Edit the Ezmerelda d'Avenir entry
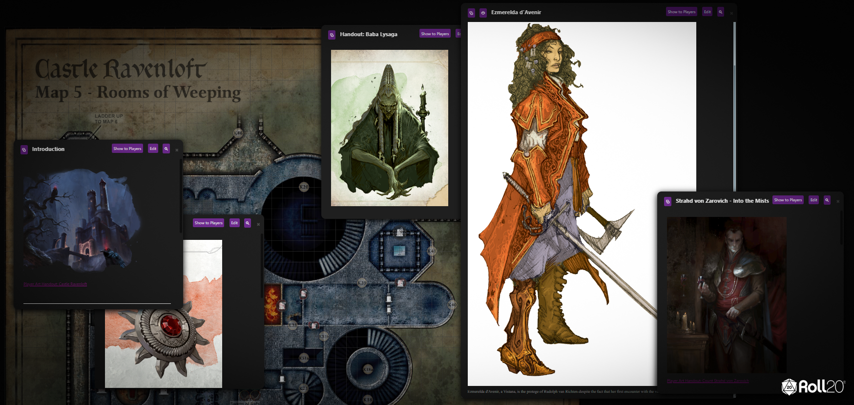 [x=708, y=12]
